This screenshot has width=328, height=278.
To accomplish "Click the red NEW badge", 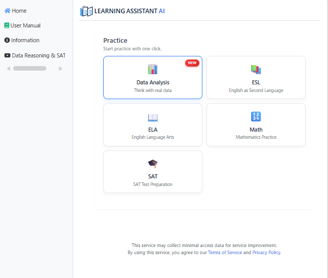I will [192, 63].
